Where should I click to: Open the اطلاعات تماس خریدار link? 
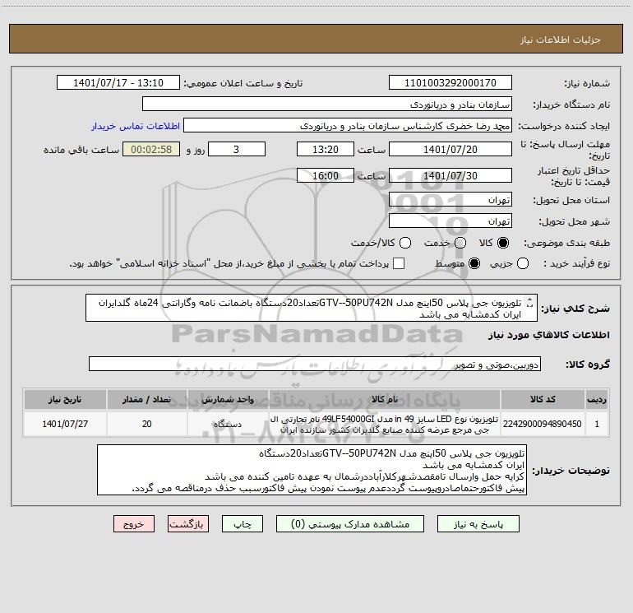tap(136, 126)
